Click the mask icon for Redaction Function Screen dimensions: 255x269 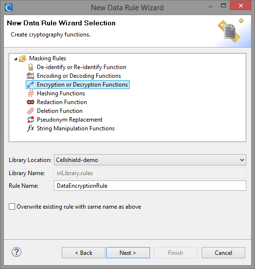[x=31, y=102]
